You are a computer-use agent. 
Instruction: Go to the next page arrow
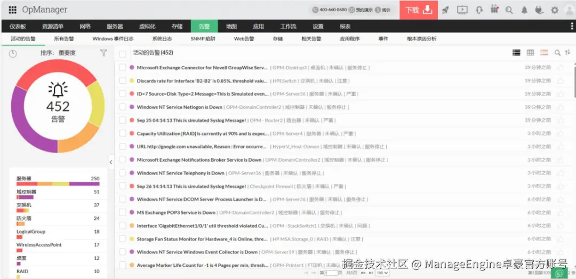pos(363,273)
